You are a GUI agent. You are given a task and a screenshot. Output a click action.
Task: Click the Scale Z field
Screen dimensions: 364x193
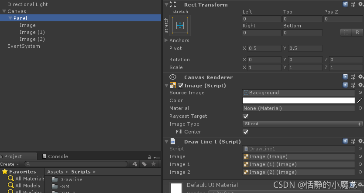click(x=346, y=67)
